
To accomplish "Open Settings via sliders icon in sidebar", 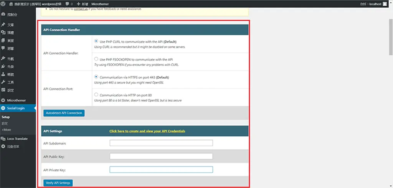I will point(3,90).
